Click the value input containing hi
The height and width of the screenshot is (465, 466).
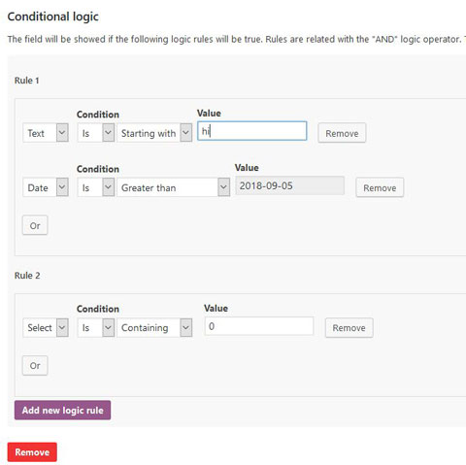252,131
